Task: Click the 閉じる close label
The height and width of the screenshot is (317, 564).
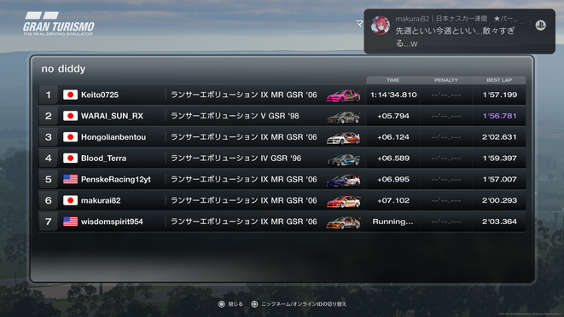Action: (x=235, y=304)
